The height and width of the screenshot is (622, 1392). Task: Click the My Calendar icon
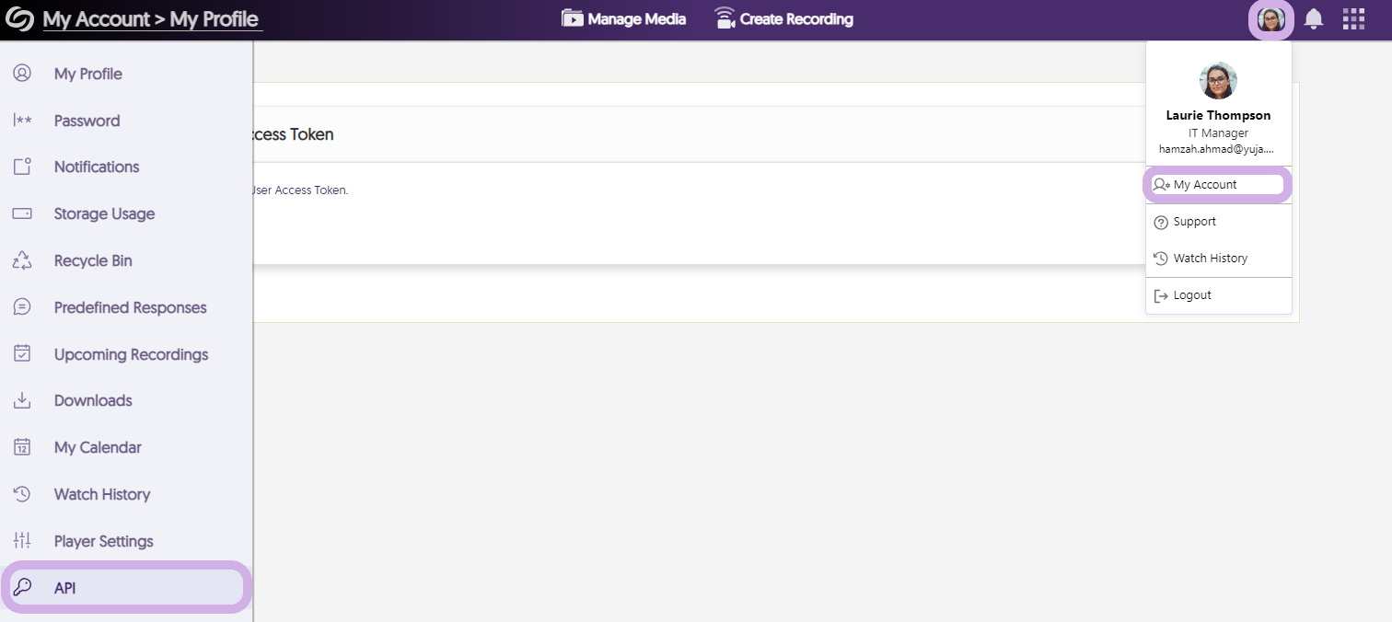(x=22, y=447)
